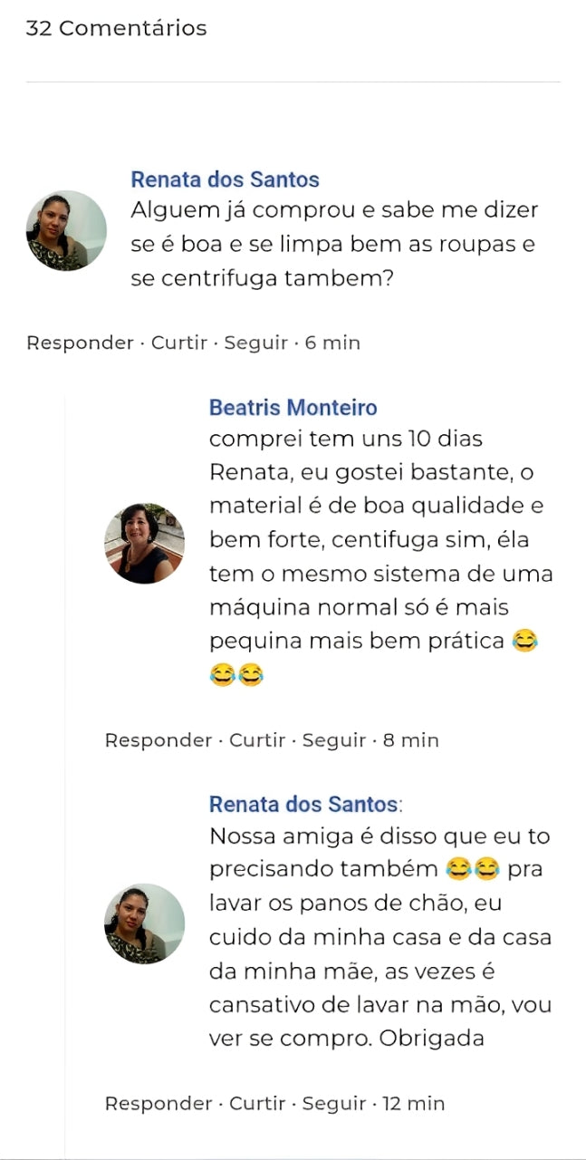Viewport: 586px width, 1160px height.
Task: Open Renata dos Santos name on top comment
Action: [x=225, y=179]
